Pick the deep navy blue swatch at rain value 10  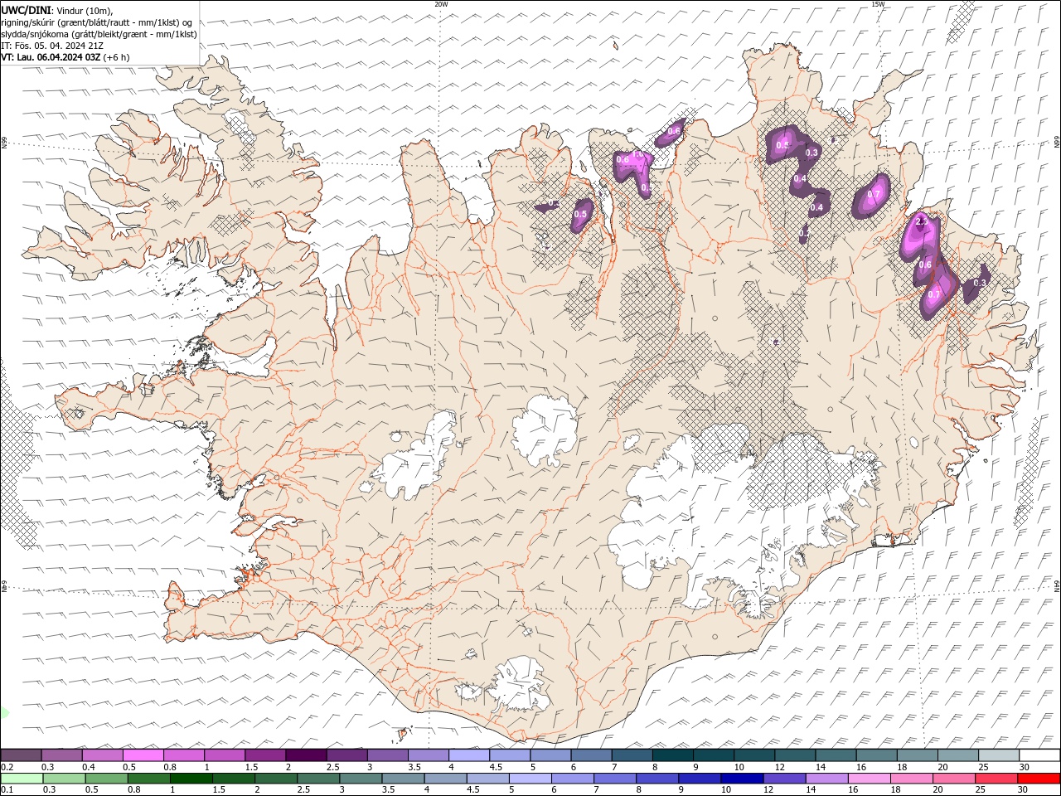point(740,779)
